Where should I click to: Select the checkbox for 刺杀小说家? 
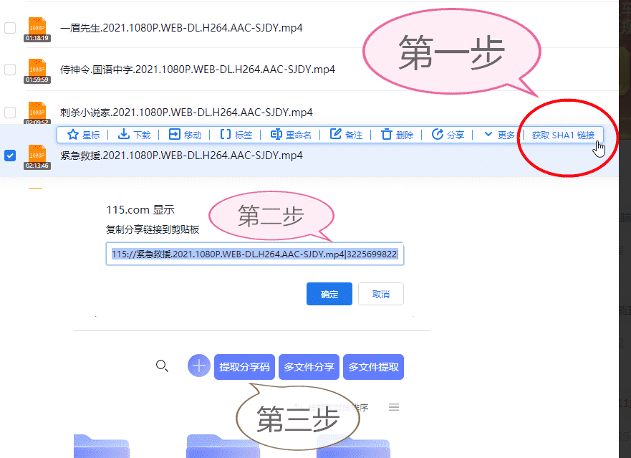(10, 113)
